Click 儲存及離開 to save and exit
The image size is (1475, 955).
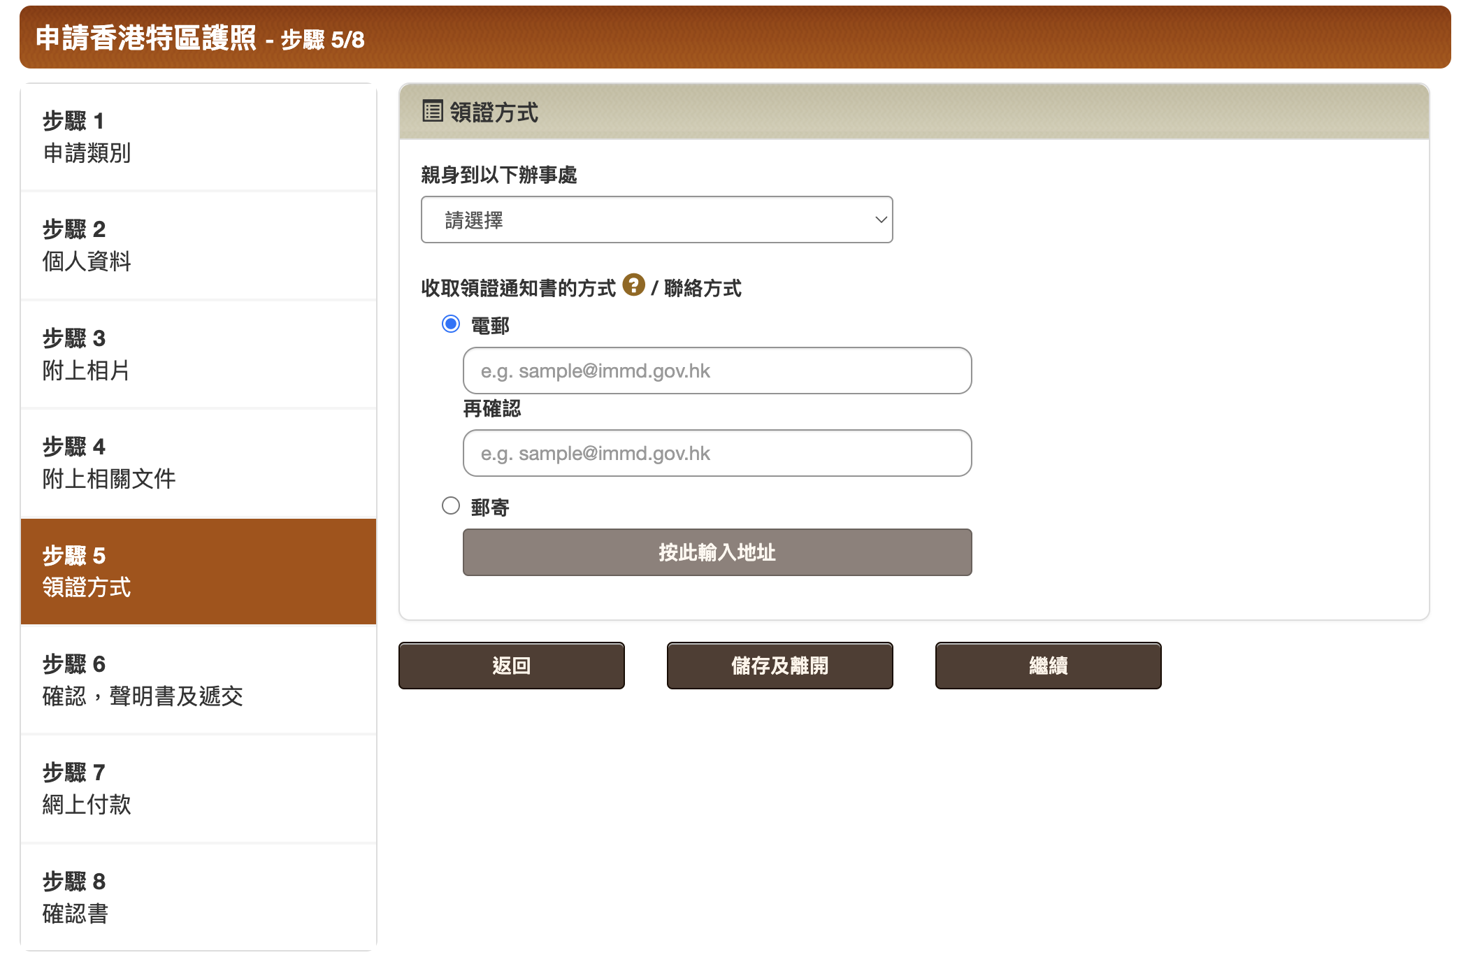[x=779, y=665]
